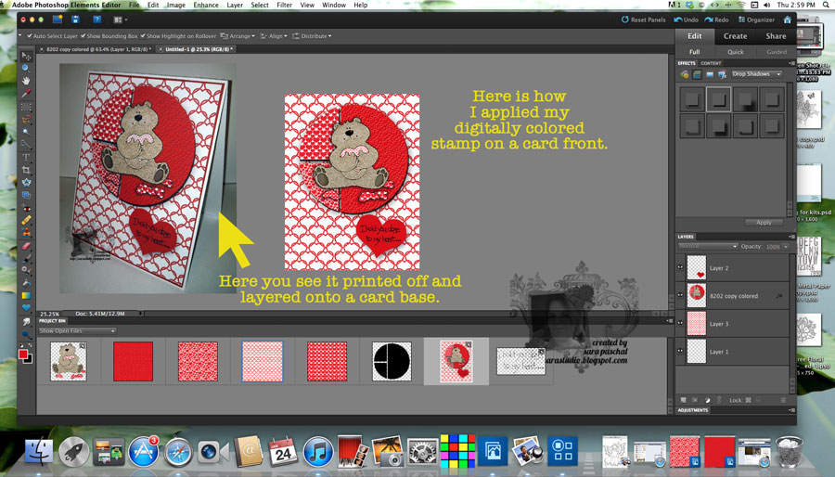
Task: Click the Undo button
Action: (x=686, y=19)
